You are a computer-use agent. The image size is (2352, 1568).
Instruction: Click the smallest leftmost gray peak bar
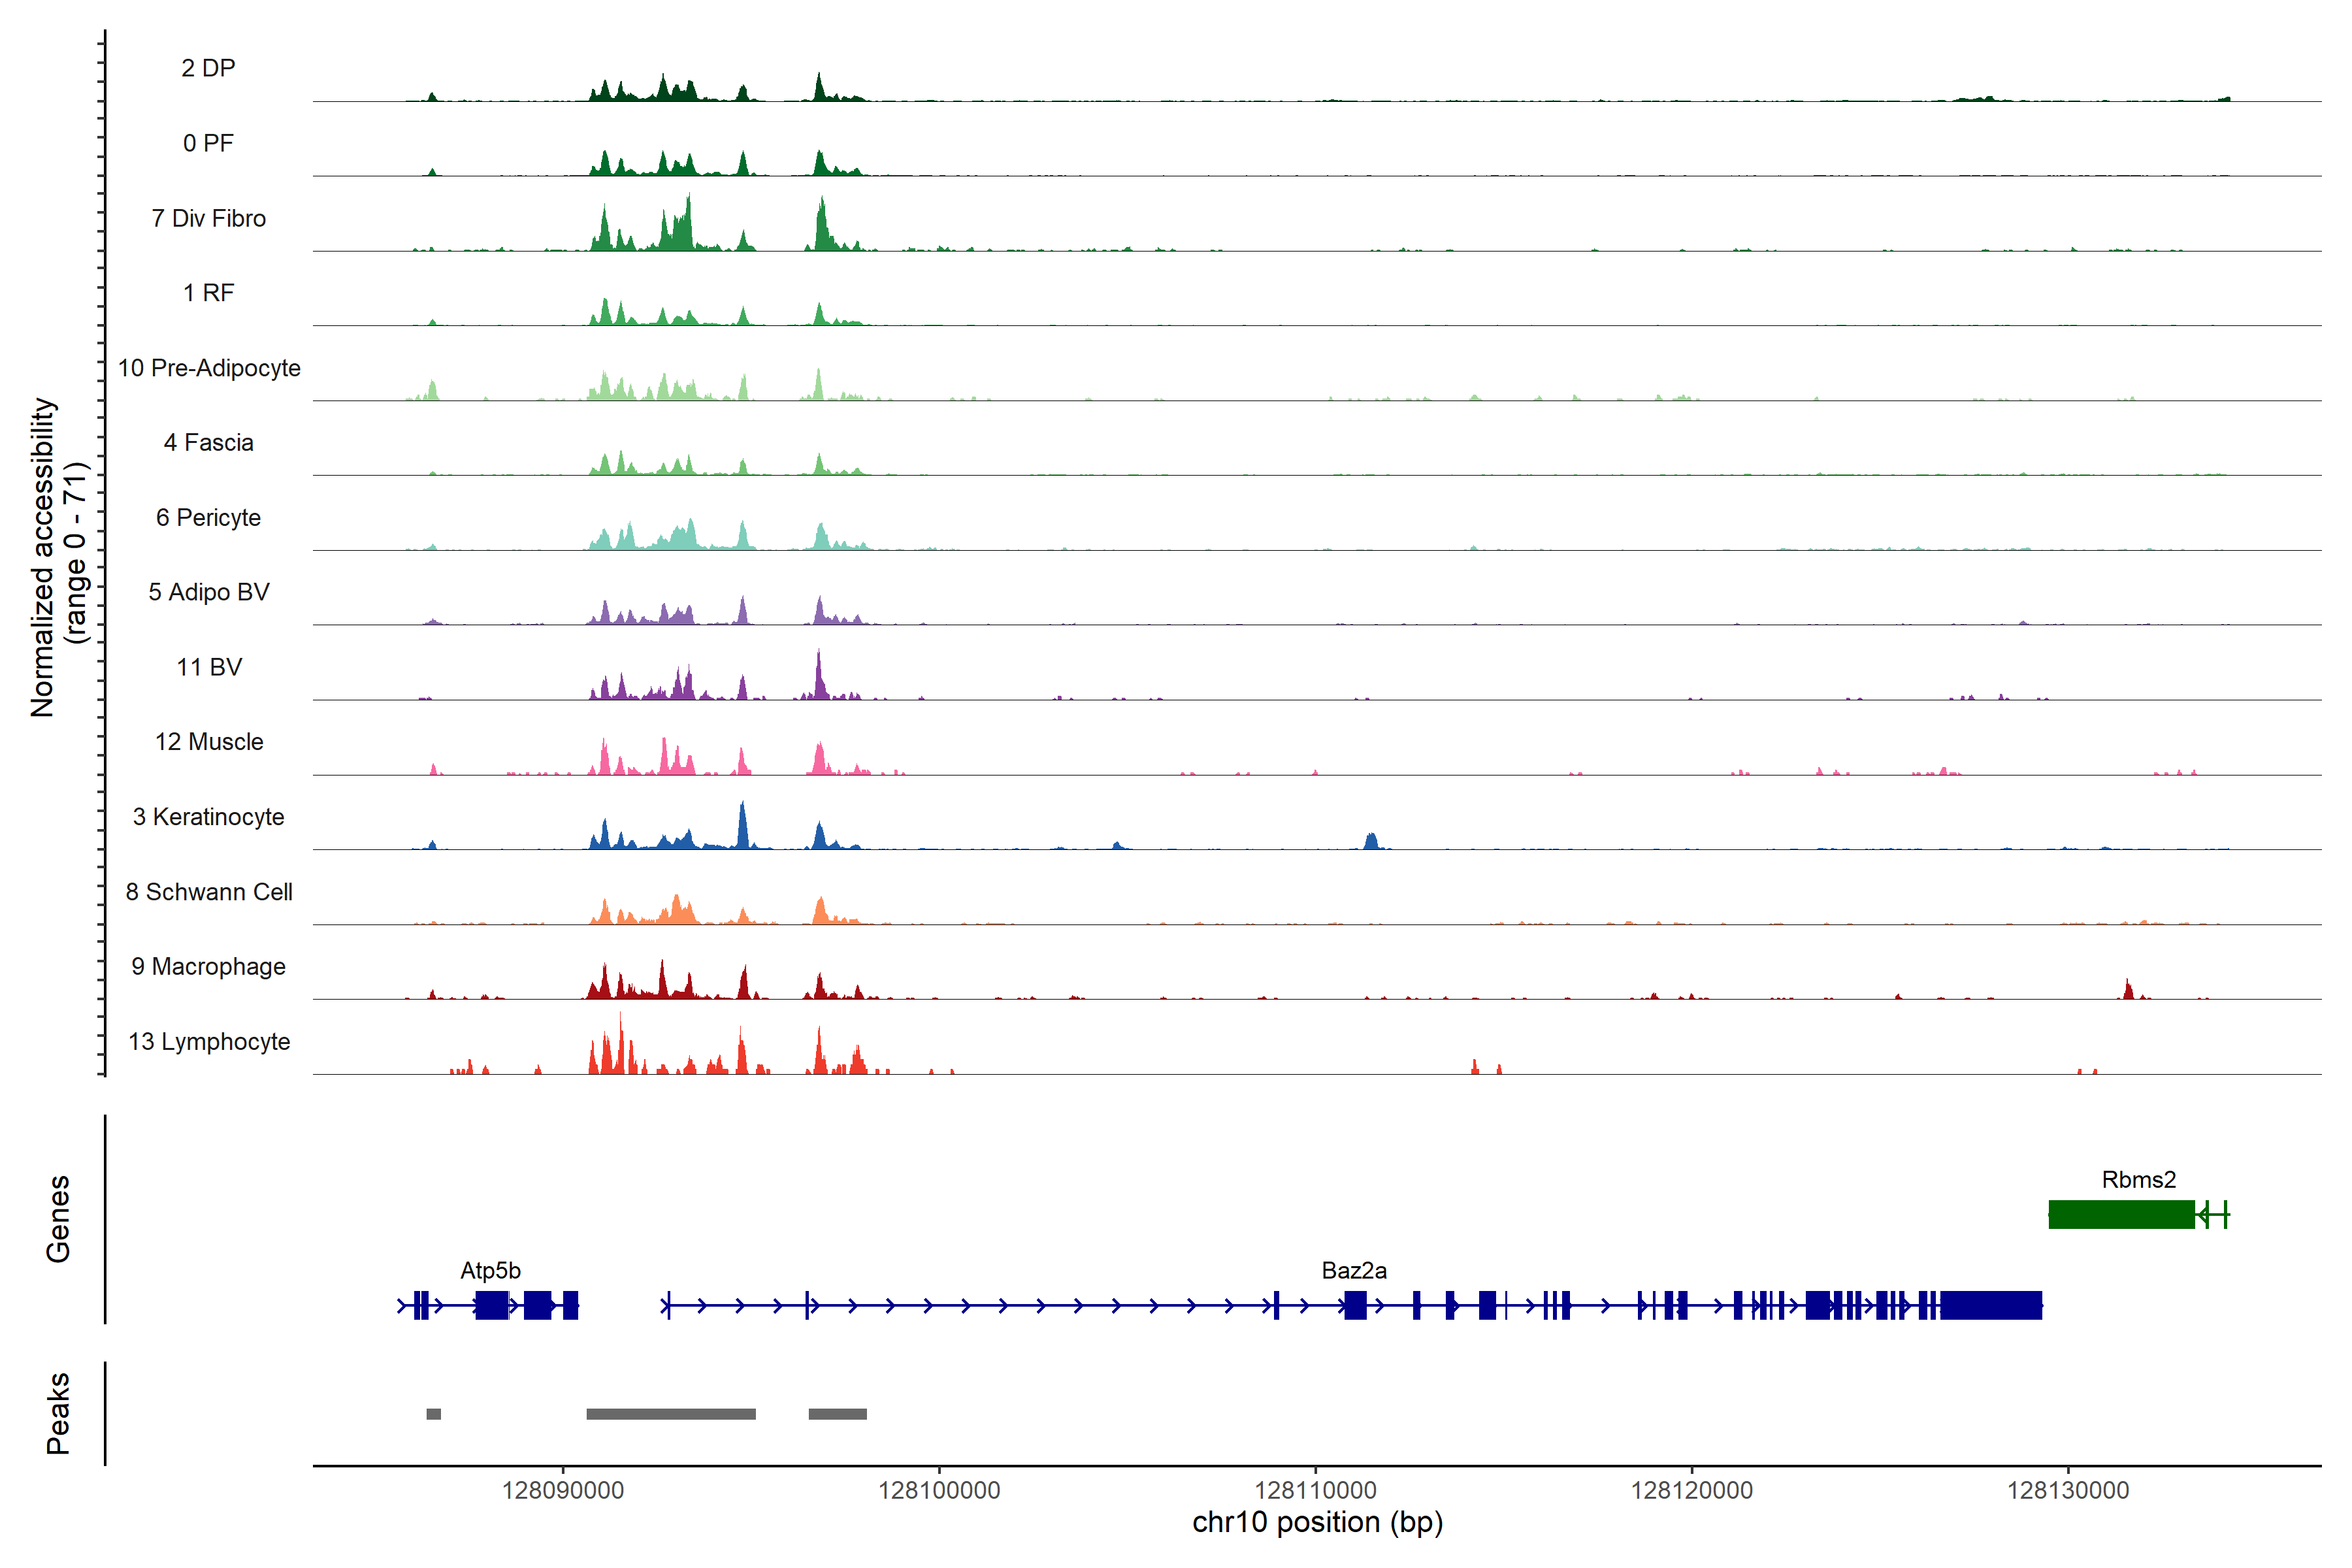(x=433, y=1413)
